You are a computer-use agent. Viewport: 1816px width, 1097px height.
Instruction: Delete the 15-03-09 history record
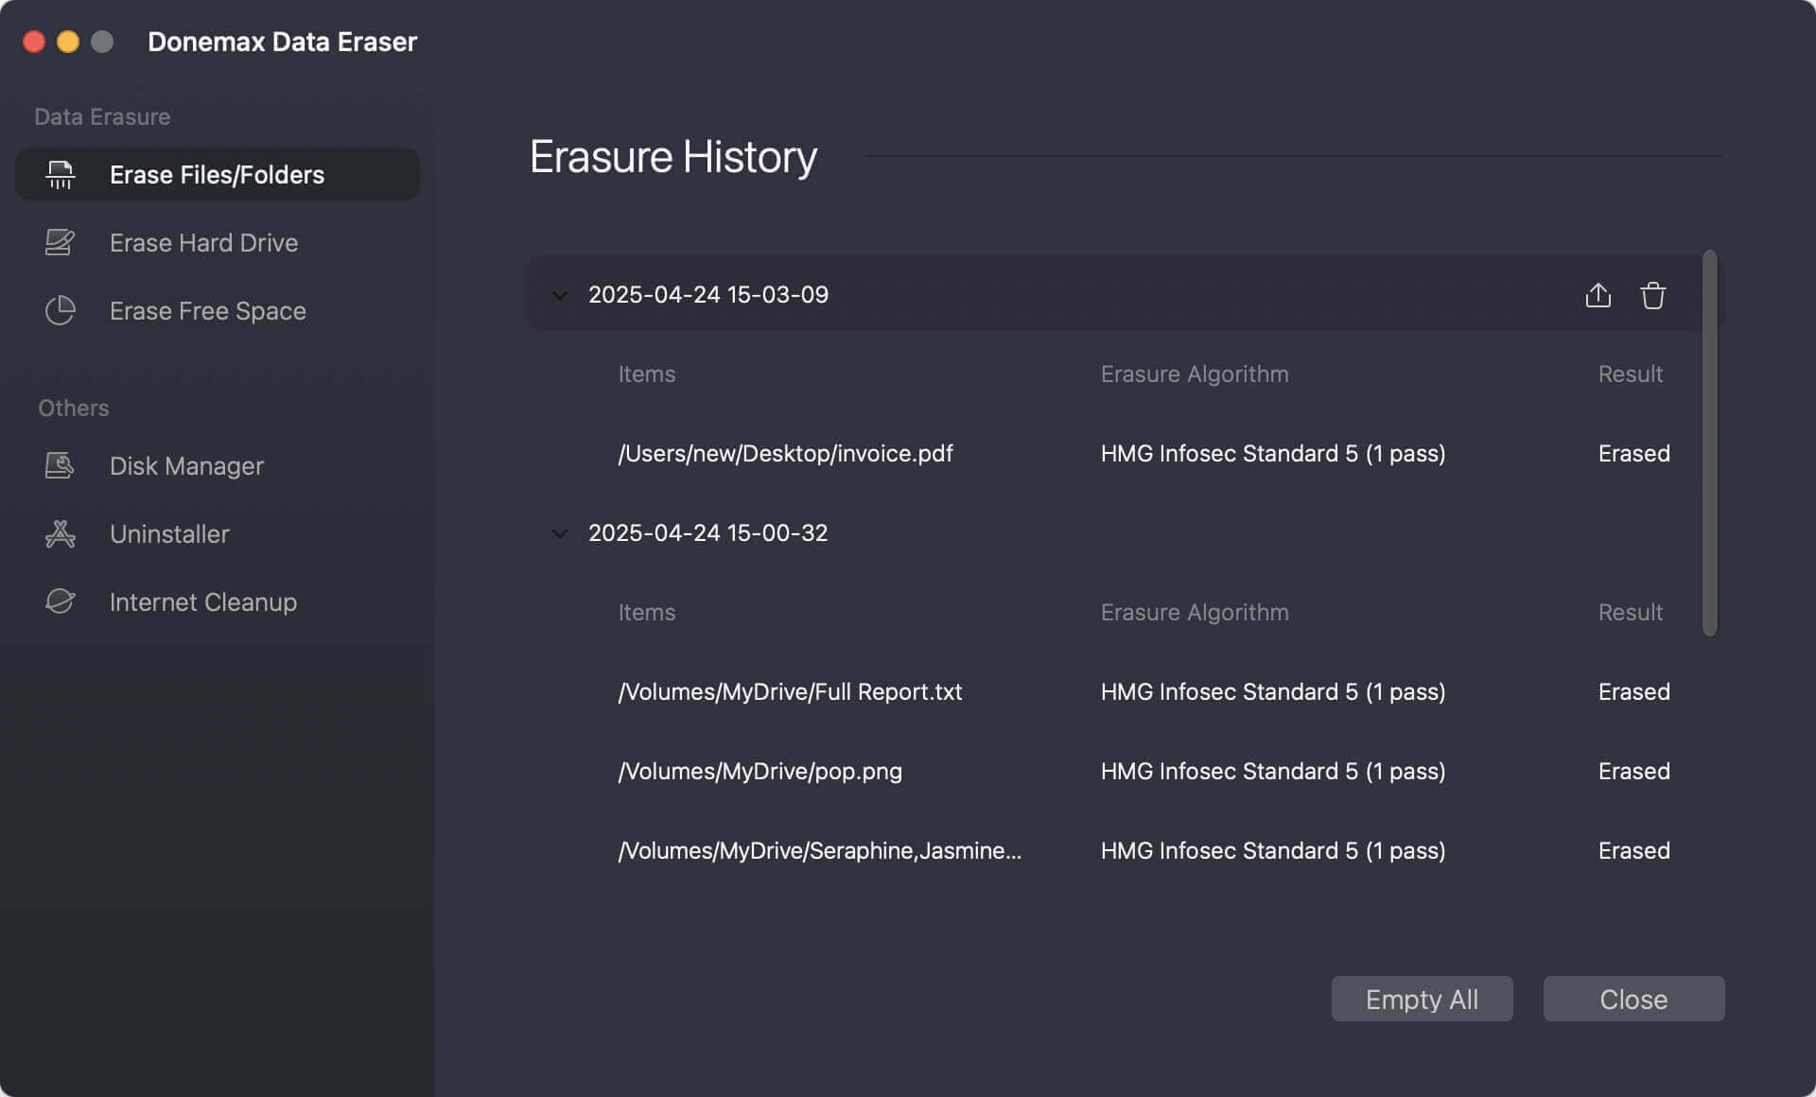tap(1653, 295)
